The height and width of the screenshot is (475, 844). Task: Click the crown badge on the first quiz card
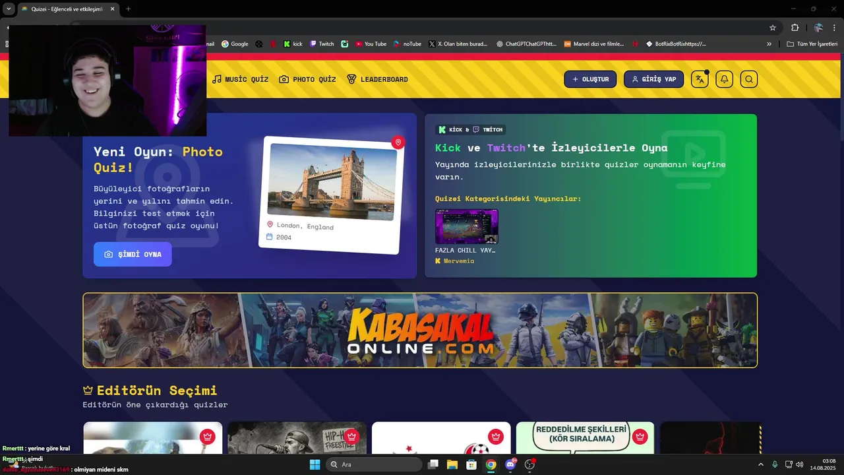[208, 436]
